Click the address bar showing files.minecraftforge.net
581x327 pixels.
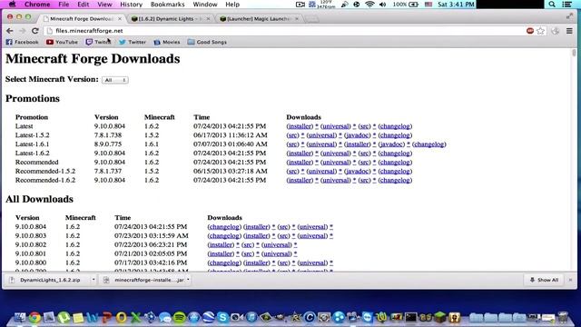click(285, 31)
